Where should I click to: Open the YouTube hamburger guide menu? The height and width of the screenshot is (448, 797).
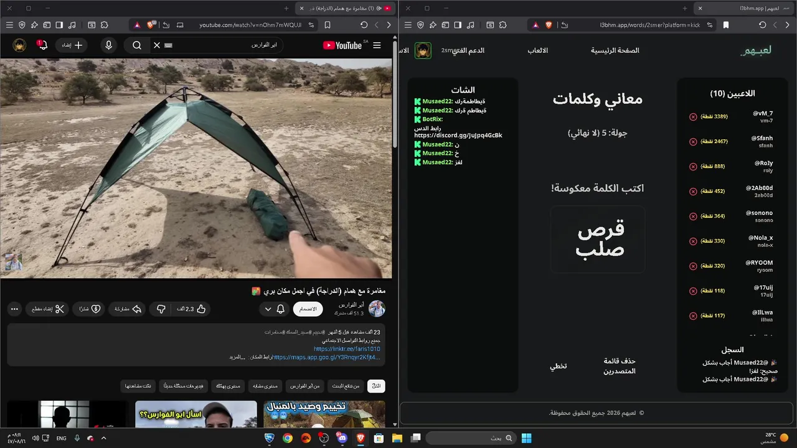pos(377,45)
